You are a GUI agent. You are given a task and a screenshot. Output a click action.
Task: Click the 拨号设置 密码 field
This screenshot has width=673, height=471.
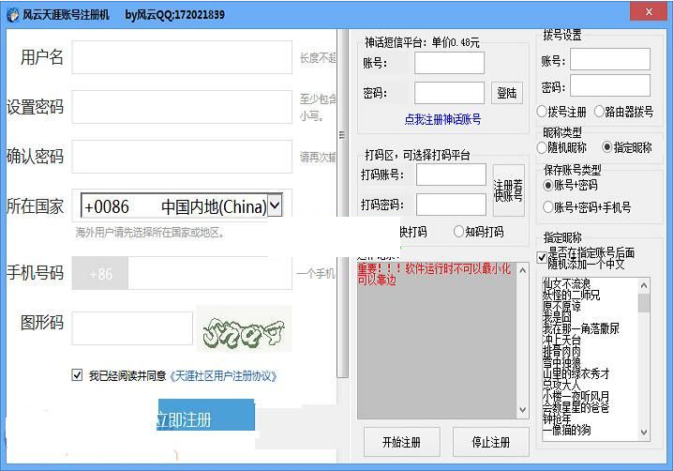click(610, 85)
